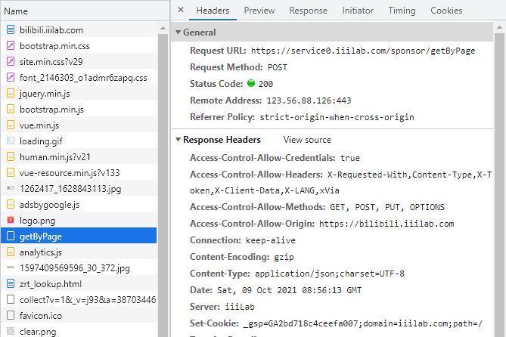Click View source for response headers
This screenshot has height=337, width=506.
(307, 140)
